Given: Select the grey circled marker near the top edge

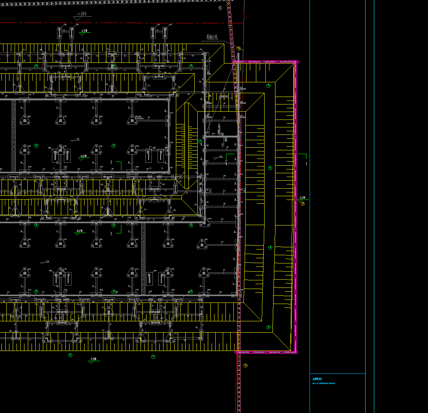Looking at the screenshot, I should (220, 8).
